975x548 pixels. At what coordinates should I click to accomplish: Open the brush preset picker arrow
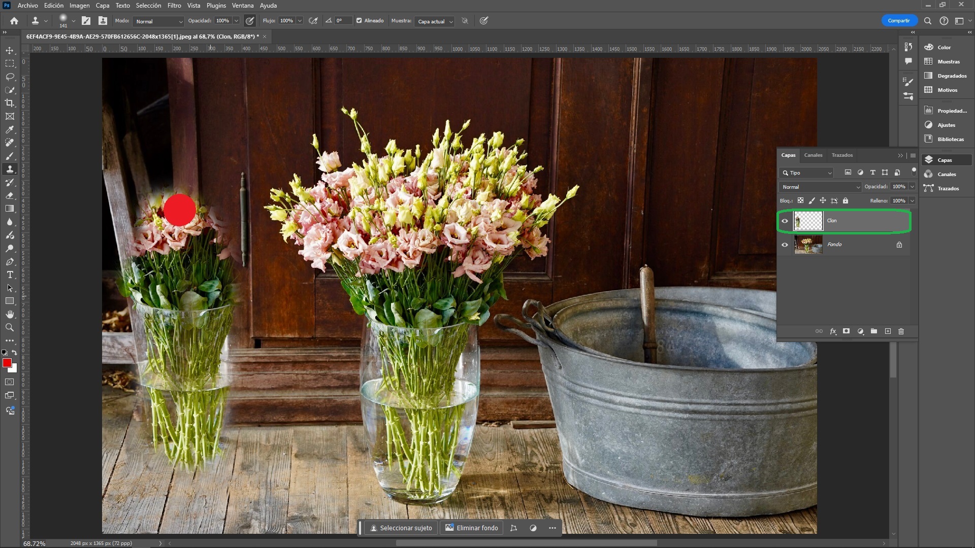tap(74, 21)
